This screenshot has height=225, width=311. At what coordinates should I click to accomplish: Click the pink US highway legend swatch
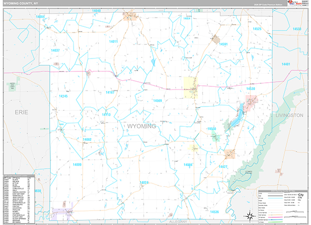[275, 217]
